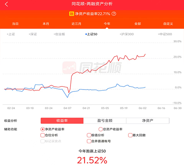This screenshot has width=184, height=166.
Task: Choose 中证500 as comparison index
Action: (x=165, y=34)
